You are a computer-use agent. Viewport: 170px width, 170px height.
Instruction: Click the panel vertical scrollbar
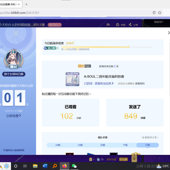170,69
